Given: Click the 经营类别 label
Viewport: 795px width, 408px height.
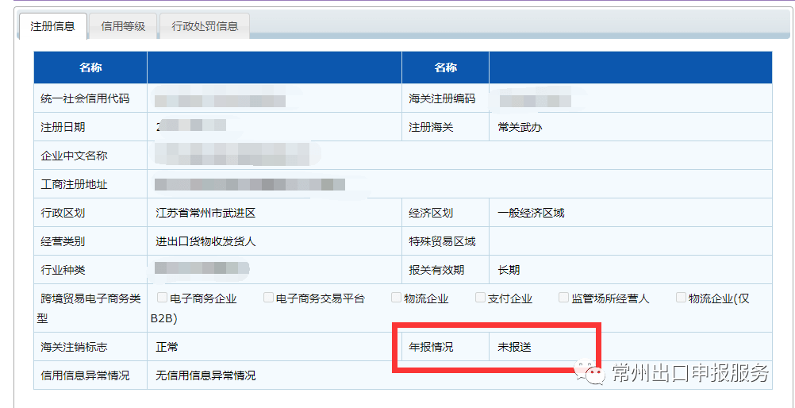Looking at the screenshot, I should [63, 241].
